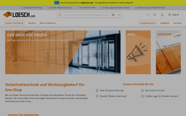This screenshot has height=116, width=186.
Task: Click 'Qualität: Made in Germany' in the top bar
Action: point(60,8)
